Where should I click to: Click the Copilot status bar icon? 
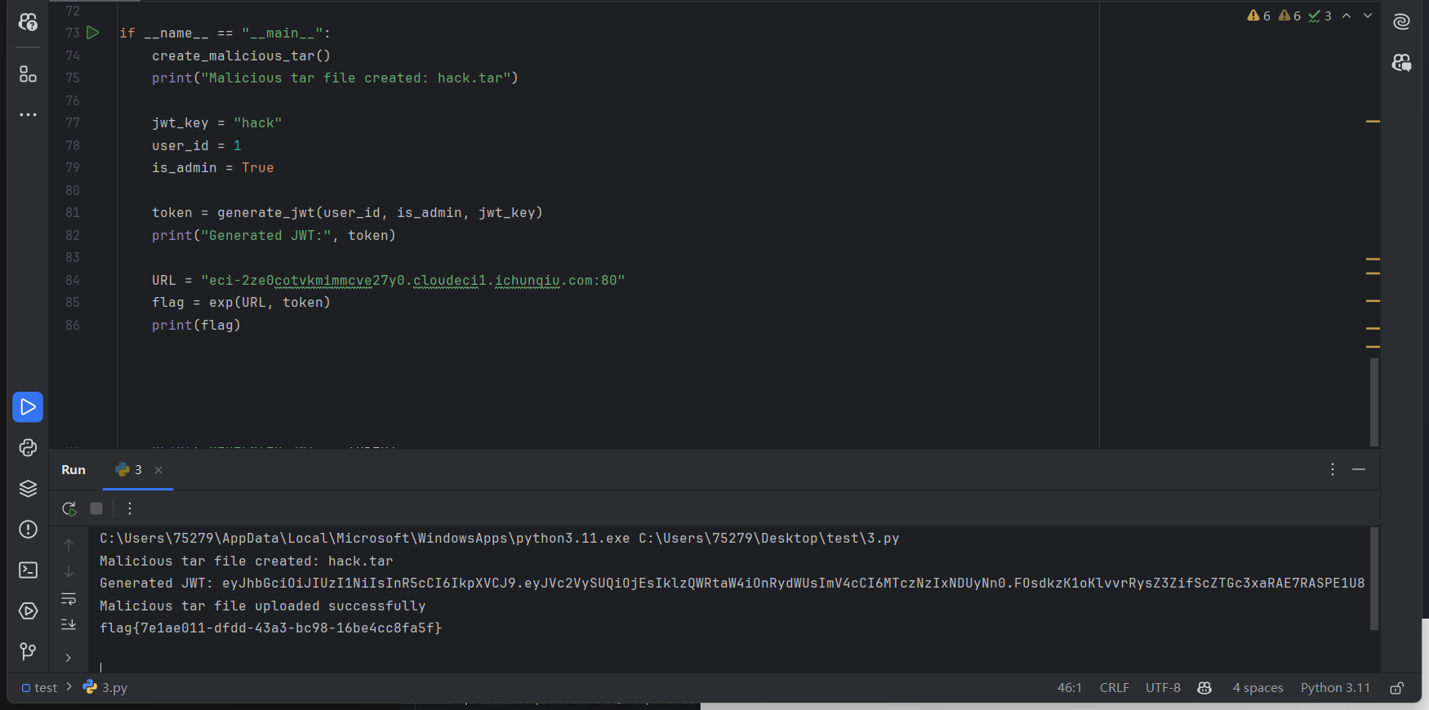coord(1204,688)
